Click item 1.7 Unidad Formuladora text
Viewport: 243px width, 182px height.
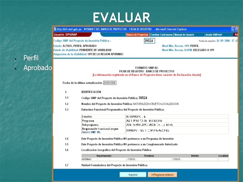click(x=114, y=165)
